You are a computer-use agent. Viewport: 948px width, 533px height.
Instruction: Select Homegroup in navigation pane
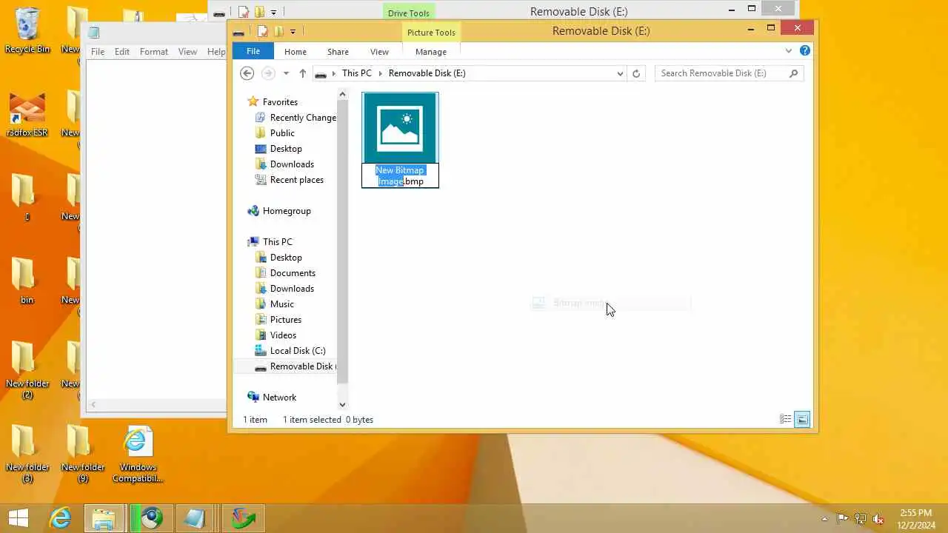[x=287, y=211]
